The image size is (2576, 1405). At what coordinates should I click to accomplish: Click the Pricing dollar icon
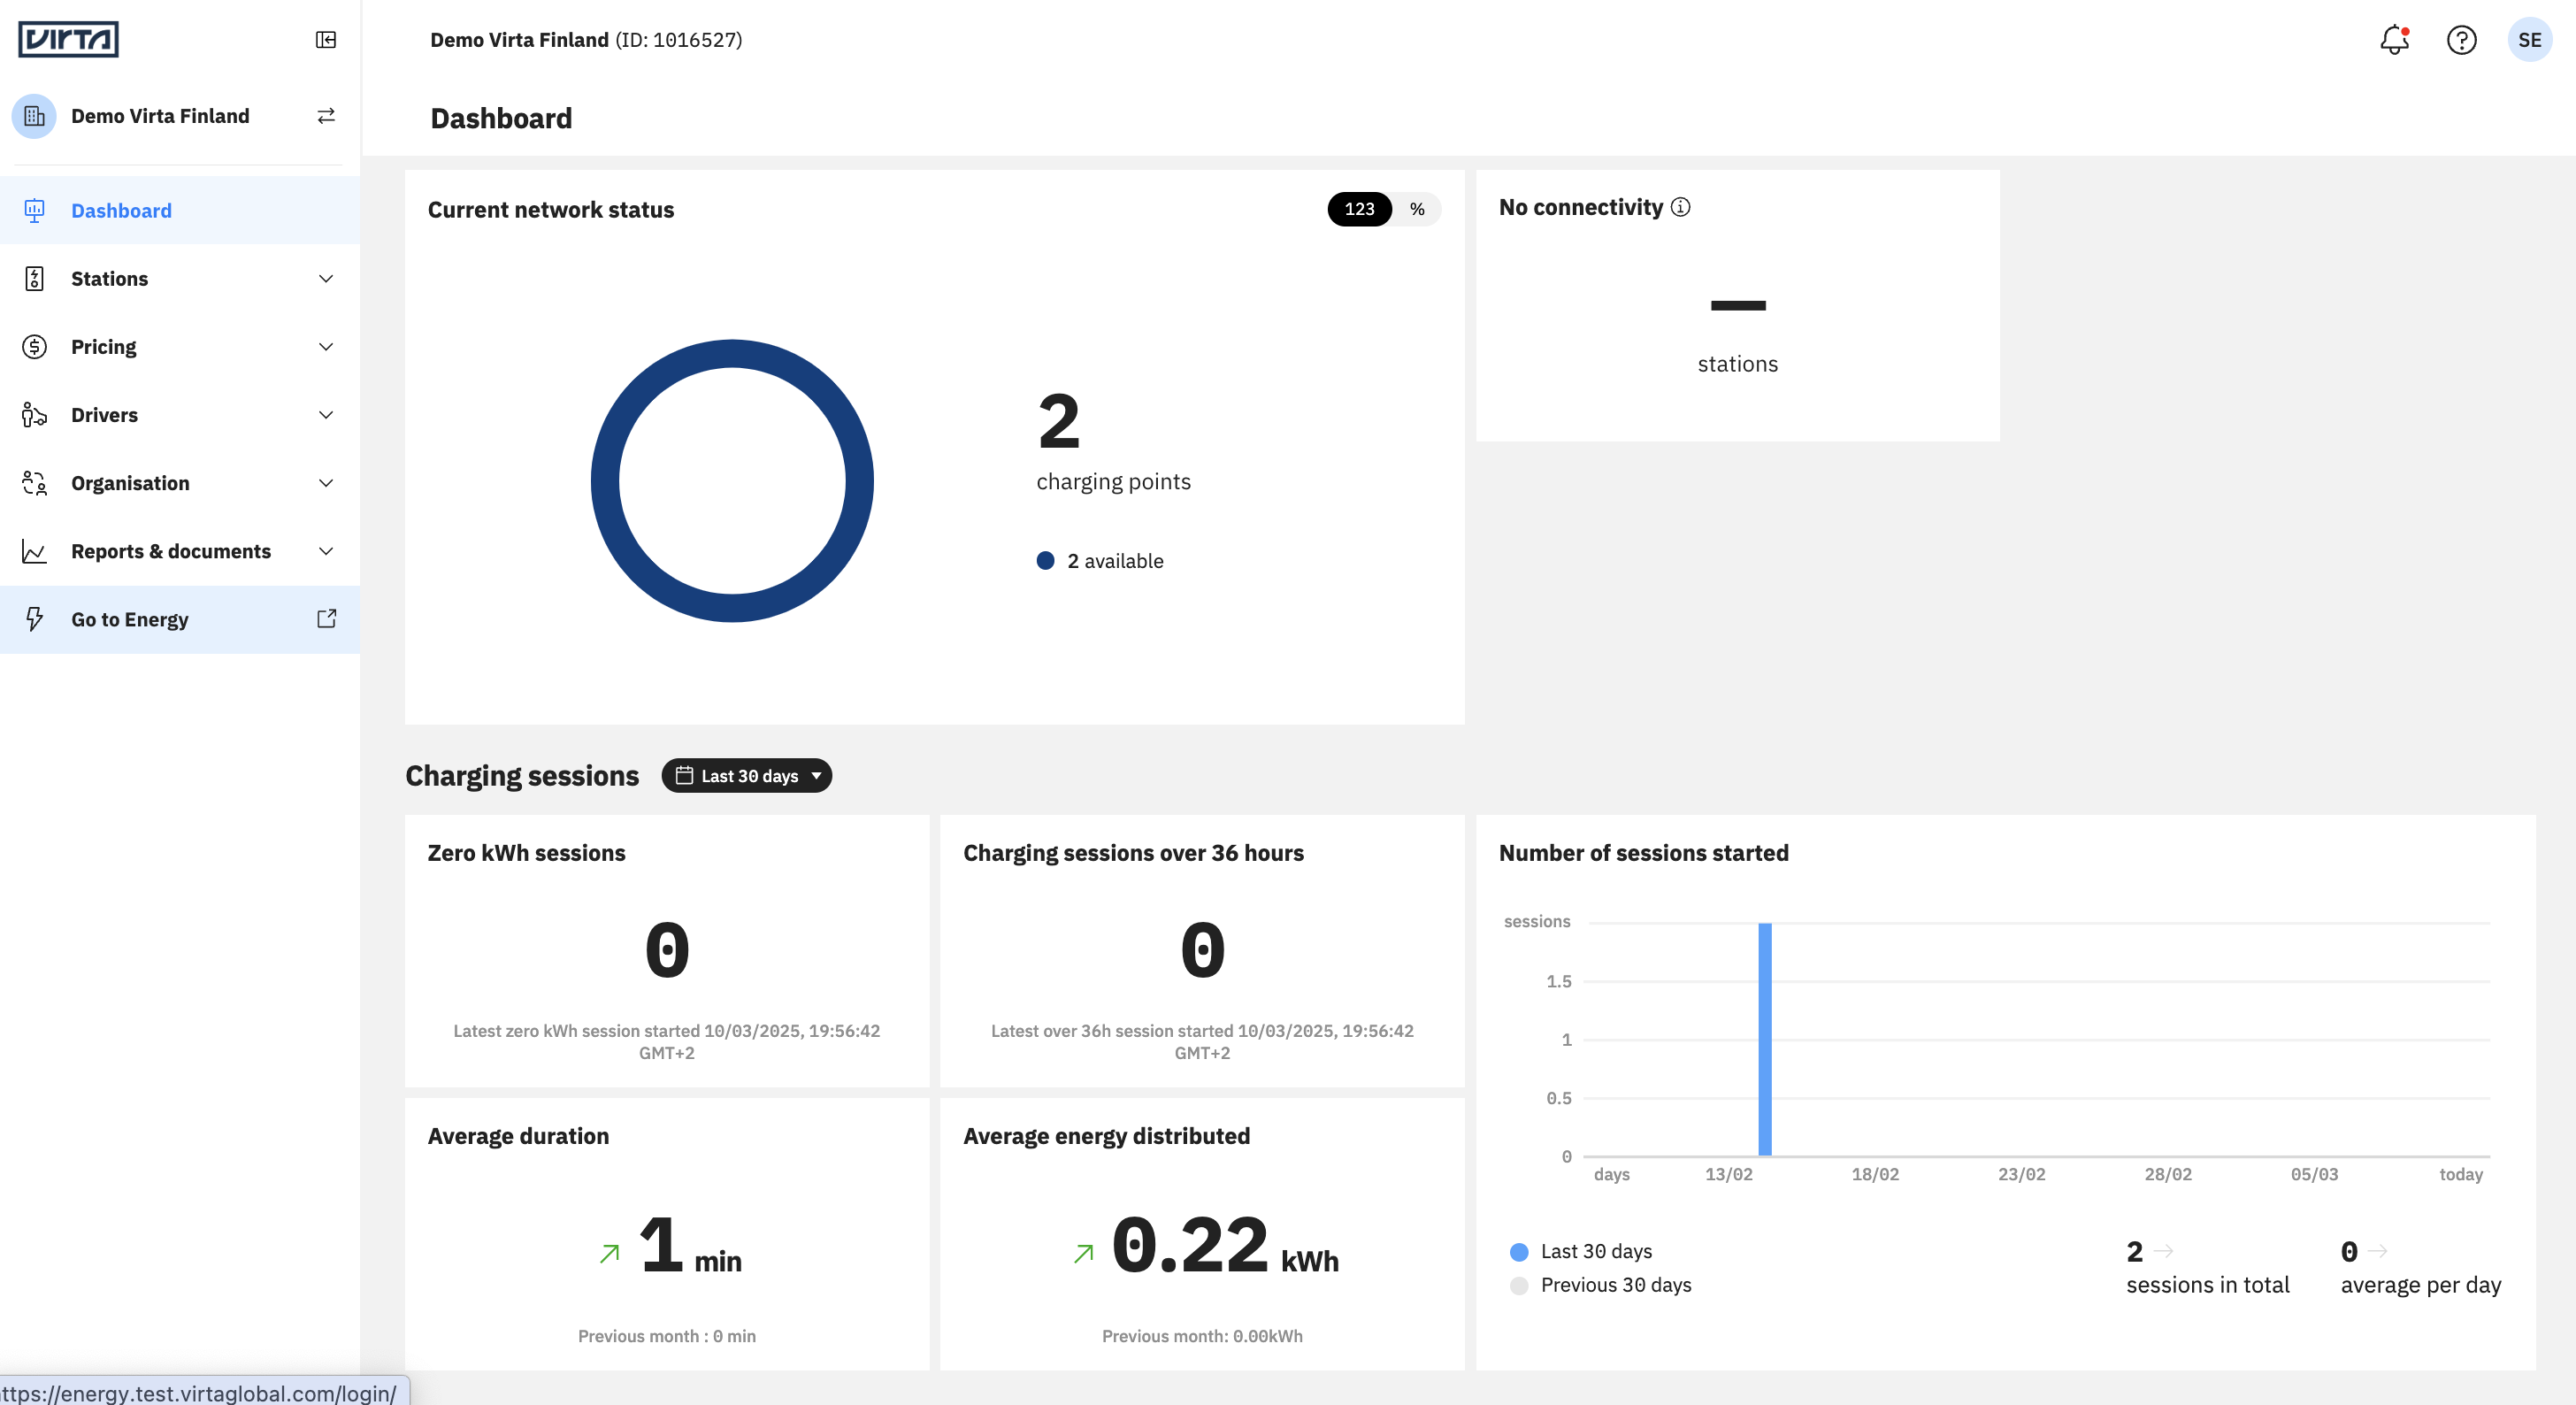tap(34, 347)
